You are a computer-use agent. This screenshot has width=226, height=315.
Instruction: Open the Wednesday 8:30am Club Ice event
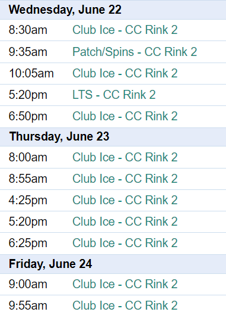[x=125, y=30]
